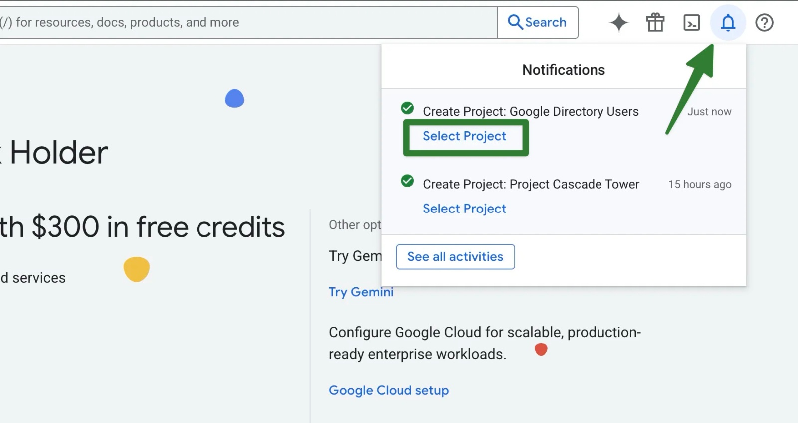Click green check beside Google Directory Users

[x=407, y=108]
